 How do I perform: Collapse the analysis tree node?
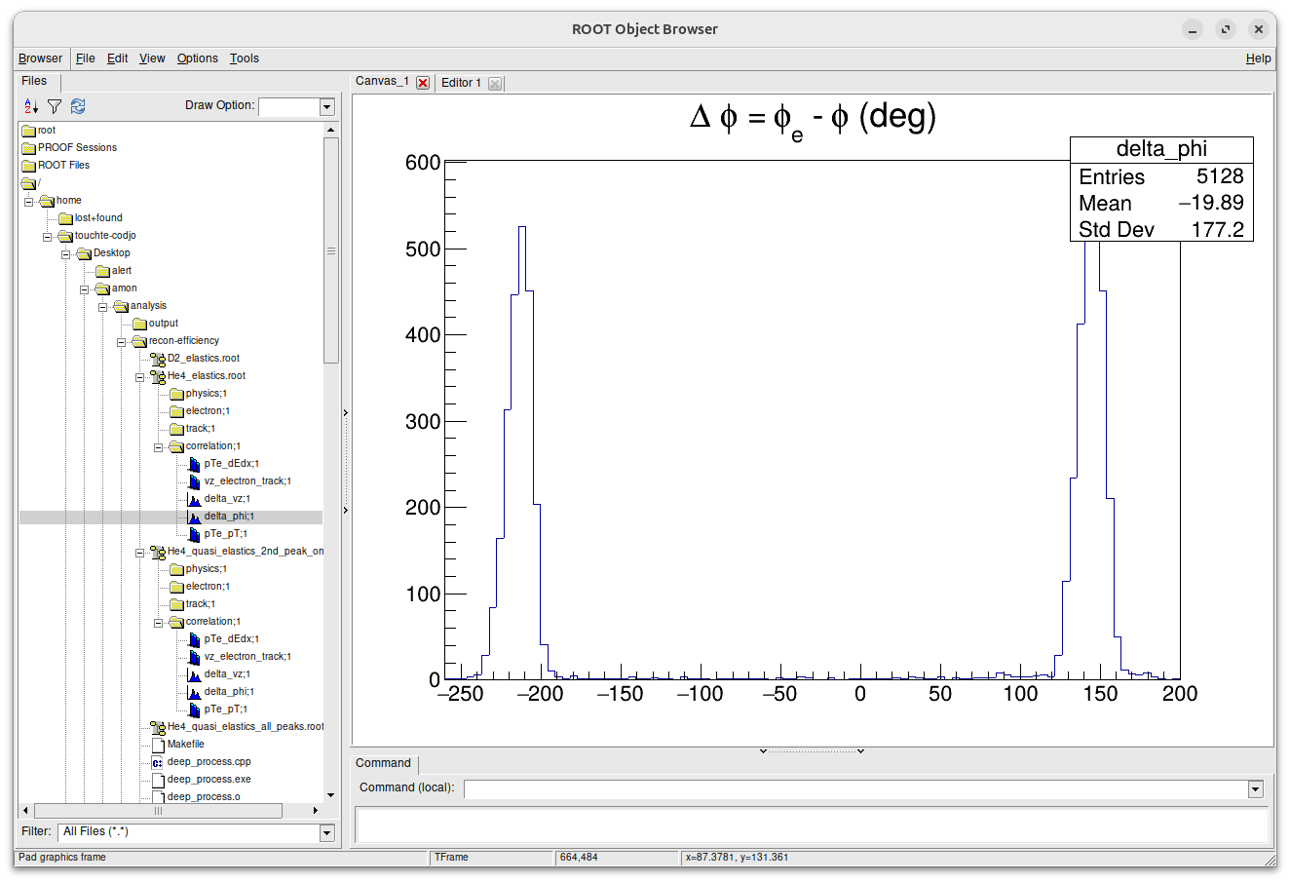(x=102, y=307)
